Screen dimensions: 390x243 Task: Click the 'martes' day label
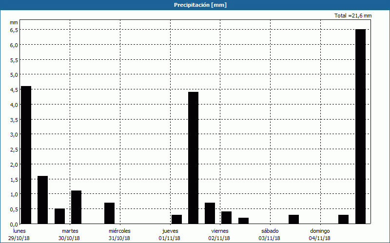click(70, 231)
